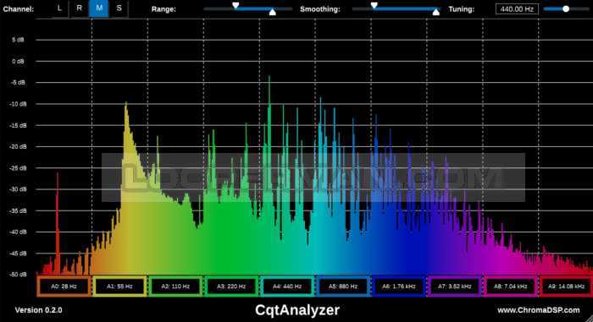Screen dimensions: 593x322
Task: Click the Smoothing slider lower handle
Action: pyautogui.click(x=436, y=13)
